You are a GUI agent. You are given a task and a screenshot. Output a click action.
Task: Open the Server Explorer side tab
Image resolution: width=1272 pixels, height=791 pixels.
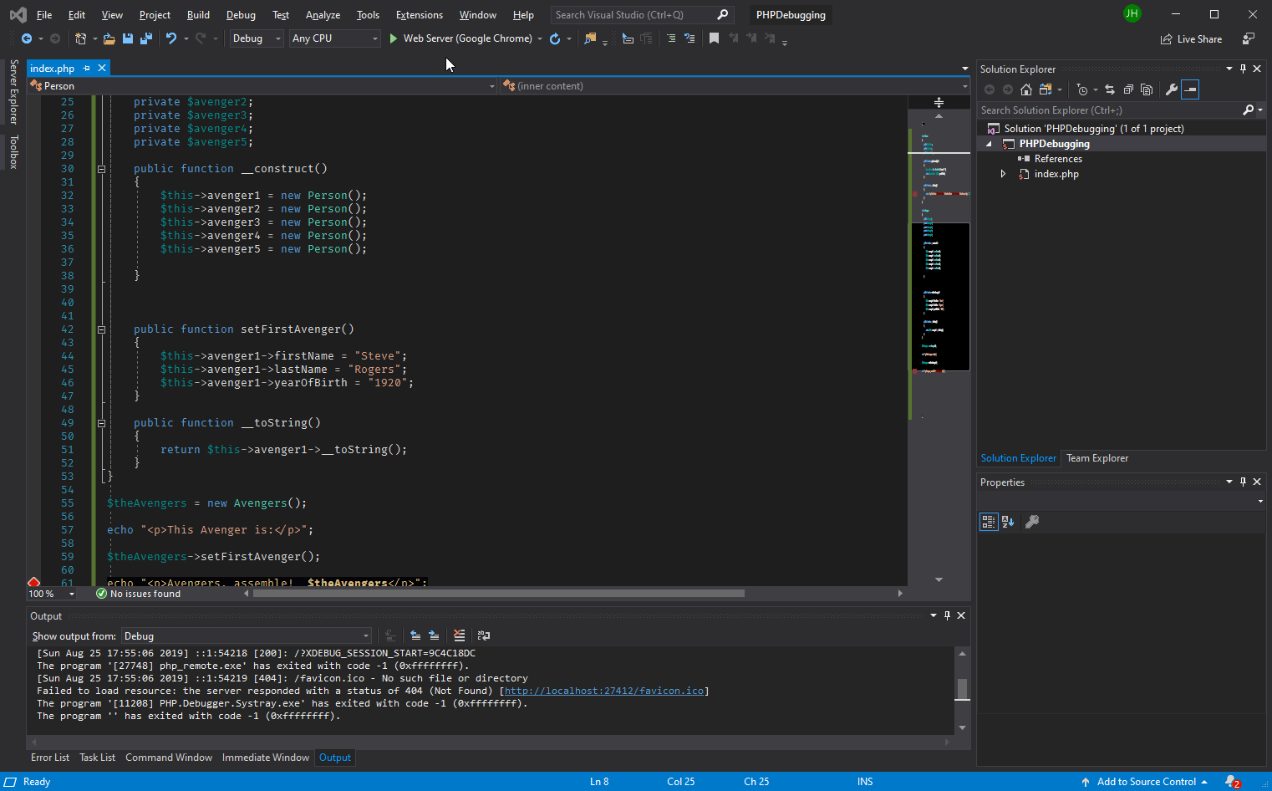(x=13, y=91)
